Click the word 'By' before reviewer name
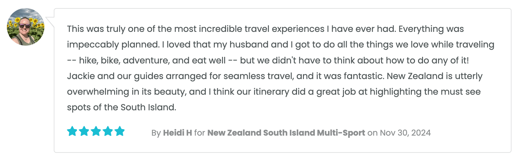Viewport: 519px width, 160px height. coord(156,133)
